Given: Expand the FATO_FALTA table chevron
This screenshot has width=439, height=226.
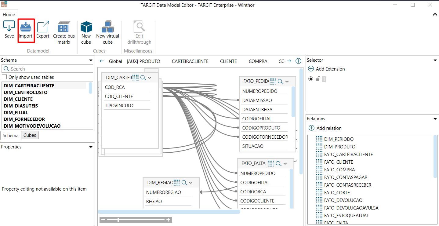Looking at the screenshot, I should [285, 163].
